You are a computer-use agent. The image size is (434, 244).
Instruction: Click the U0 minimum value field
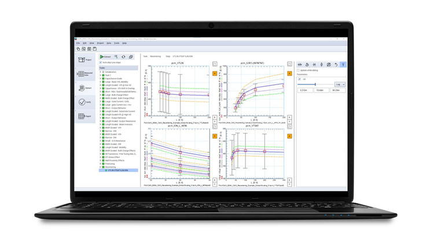coord(305,90)
